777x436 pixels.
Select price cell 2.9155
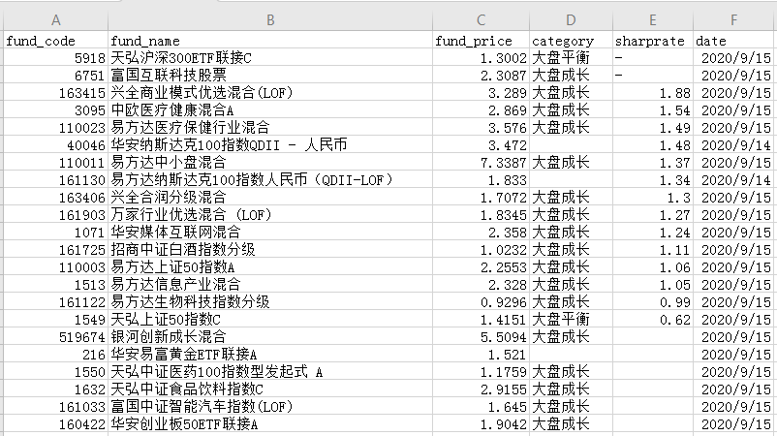tap(481, 389)
